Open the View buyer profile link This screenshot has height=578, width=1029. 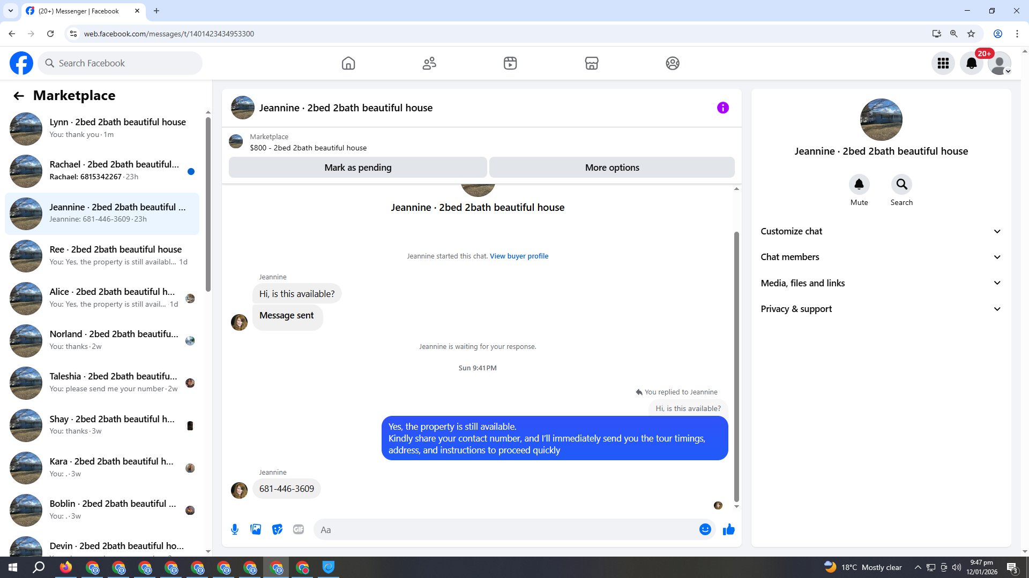pos(519,256)
